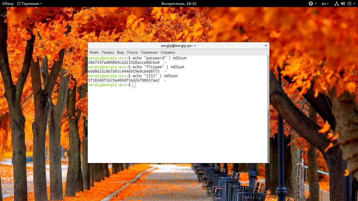358x201 pixels.
Task: Click the terminal title sergiy@sergiy-pc: ~
Action: click(179, 46)
